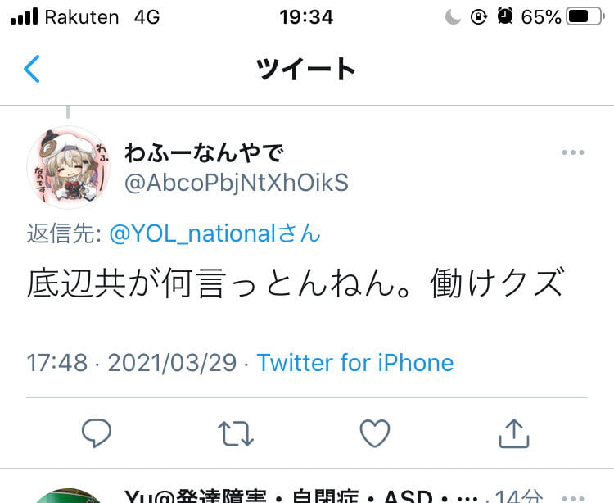614x503 pixels.
Task: Tap the rotation lock status icon
Action: click(x=479, y=17)
